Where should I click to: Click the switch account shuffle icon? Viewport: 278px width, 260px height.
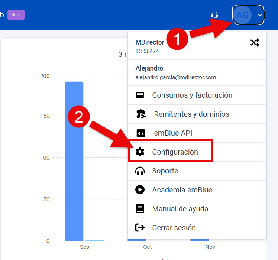pos(254,43)
